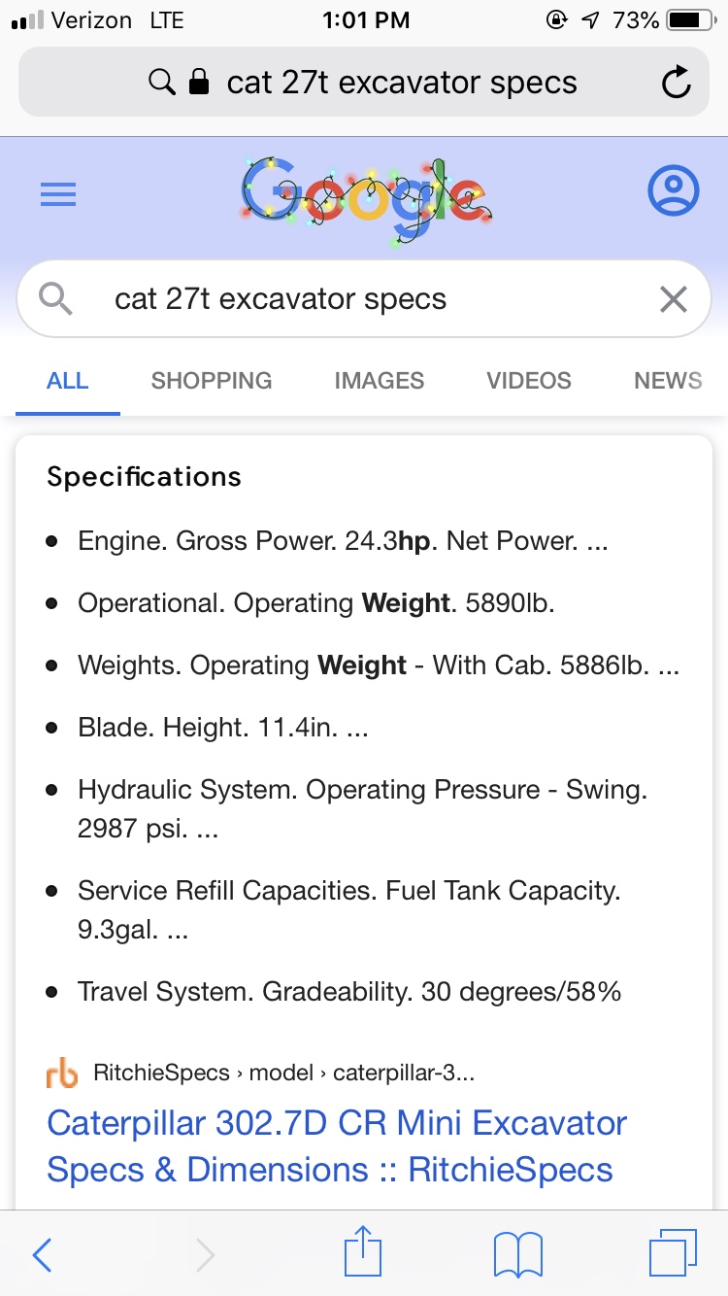
Task: Select the All results tab
Action: [x=68, y=381]
